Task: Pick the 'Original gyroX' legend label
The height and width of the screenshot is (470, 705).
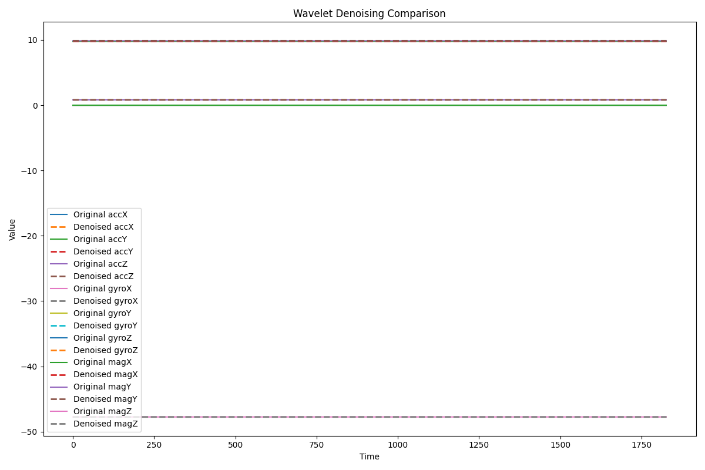Action: [x=102, y=289]
